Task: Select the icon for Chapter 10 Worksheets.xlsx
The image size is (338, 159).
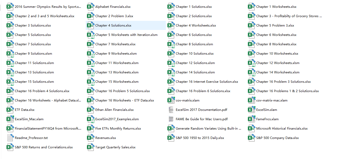Action: pos(252,54)
